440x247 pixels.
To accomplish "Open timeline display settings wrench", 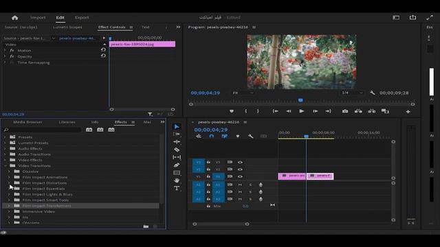I will (250, 136).
